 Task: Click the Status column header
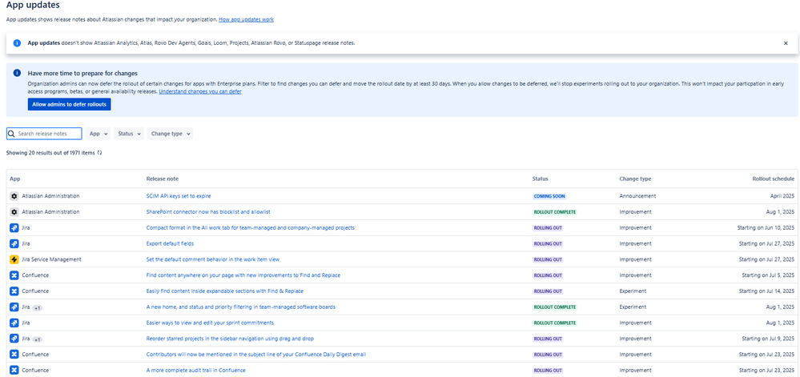540,178
